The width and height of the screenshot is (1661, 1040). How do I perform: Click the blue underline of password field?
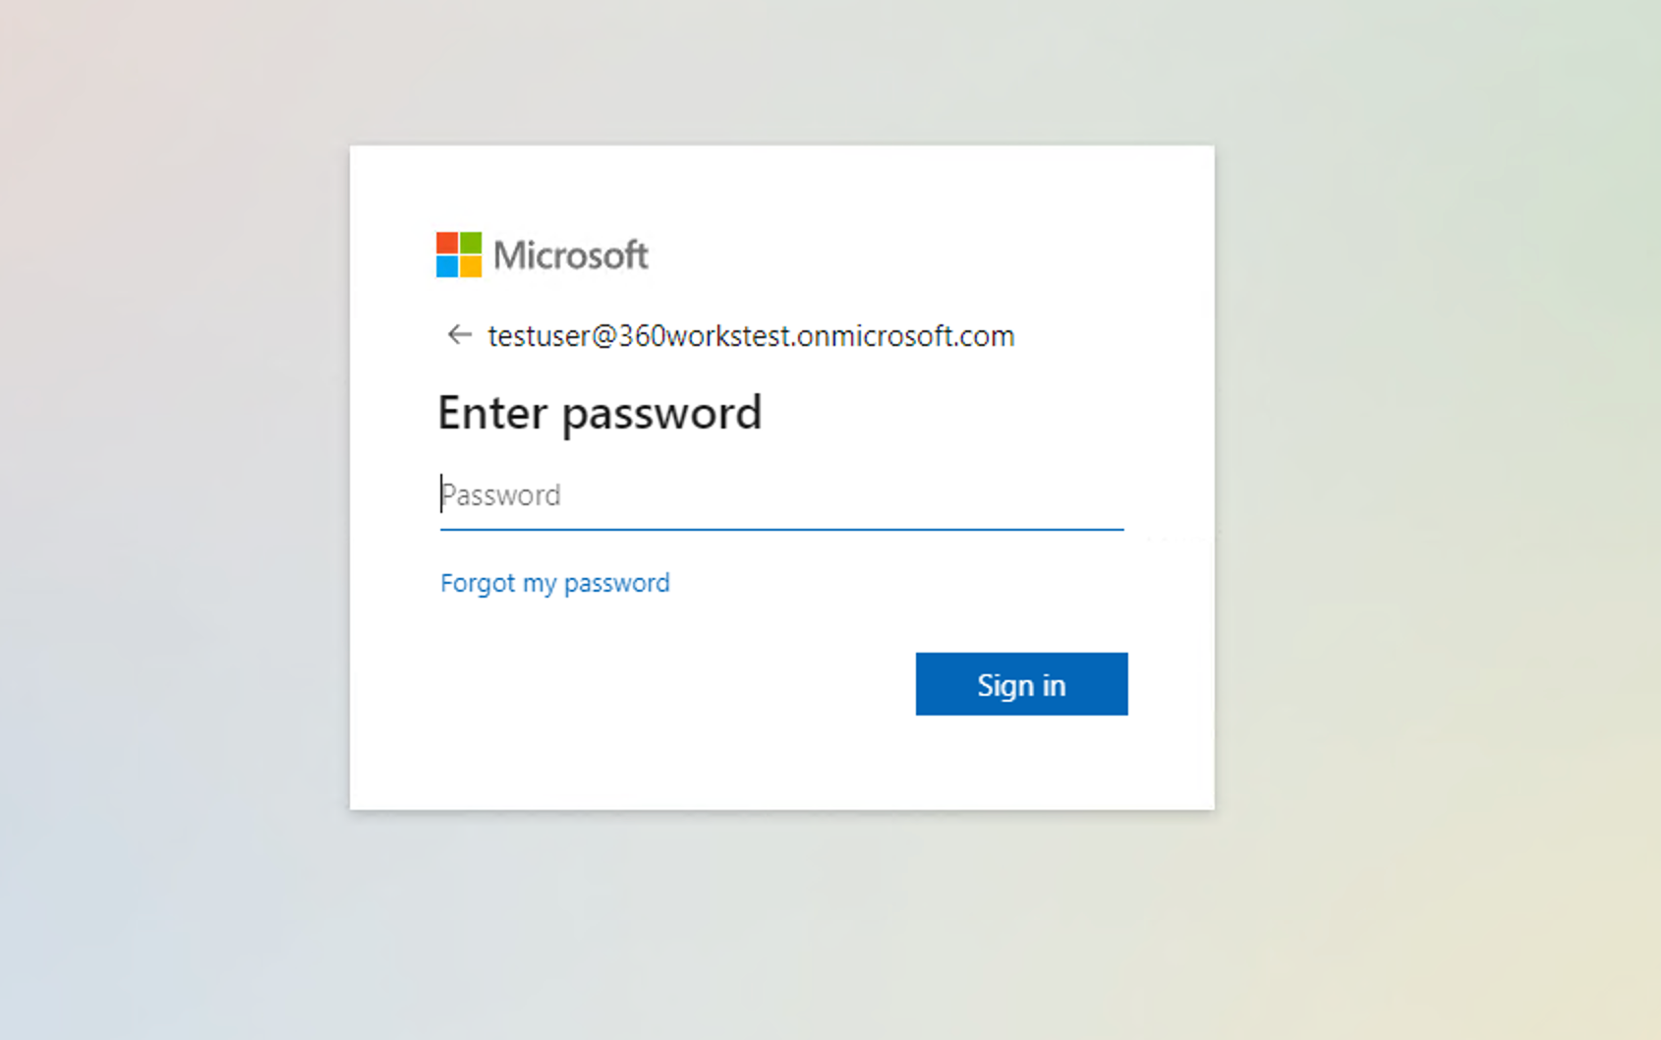point(781,529)
